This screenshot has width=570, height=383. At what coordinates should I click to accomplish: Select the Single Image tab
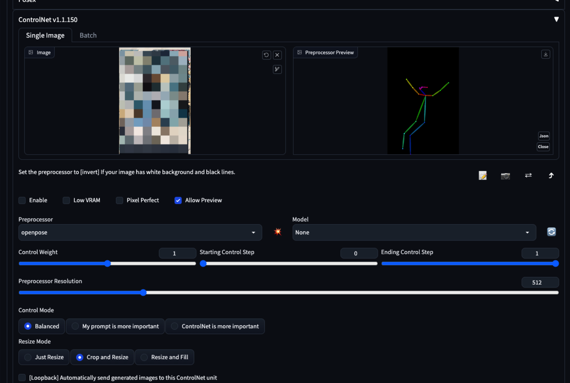[45, 35]
